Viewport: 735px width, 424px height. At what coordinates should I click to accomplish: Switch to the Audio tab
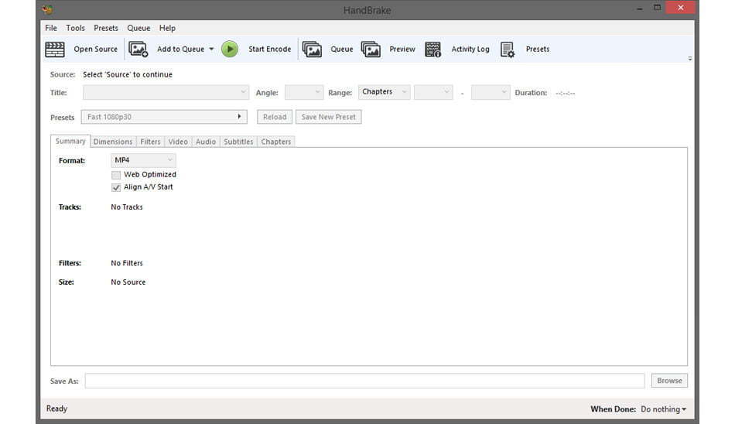[206, 142]
